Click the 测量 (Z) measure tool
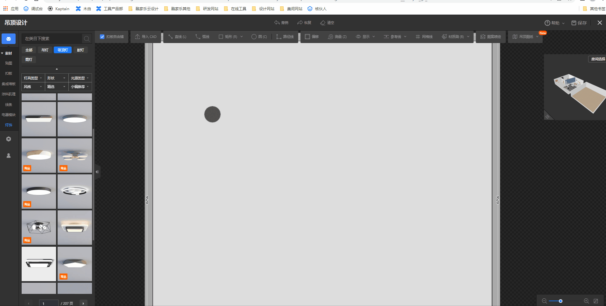 pyautogui.click(x=337, y=37)
